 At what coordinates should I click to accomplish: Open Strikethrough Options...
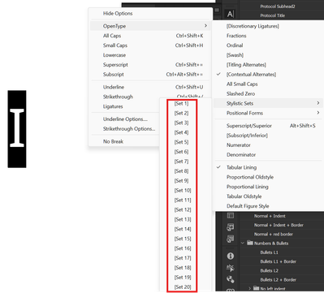click(129, 129)
